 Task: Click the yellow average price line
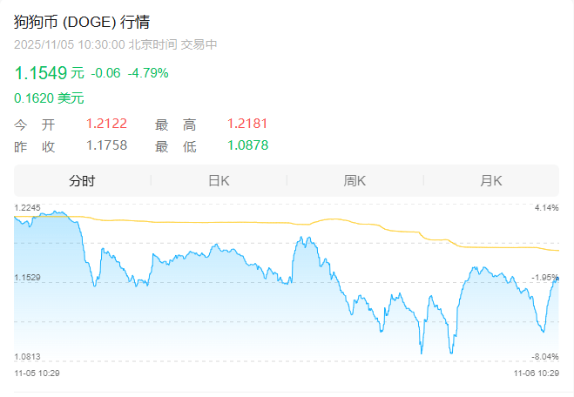(261, 223)
